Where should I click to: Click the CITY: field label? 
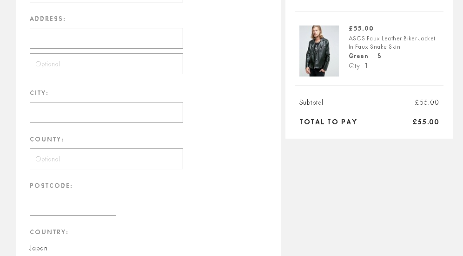[x=39, y=93]
